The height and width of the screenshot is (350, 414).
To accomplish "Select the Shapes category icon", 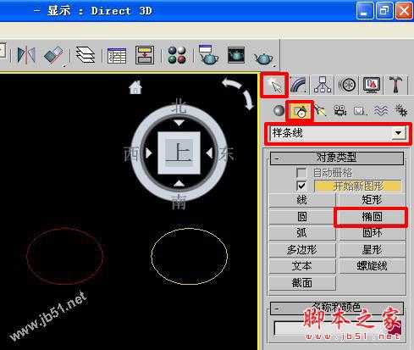I will click(300, 111).
